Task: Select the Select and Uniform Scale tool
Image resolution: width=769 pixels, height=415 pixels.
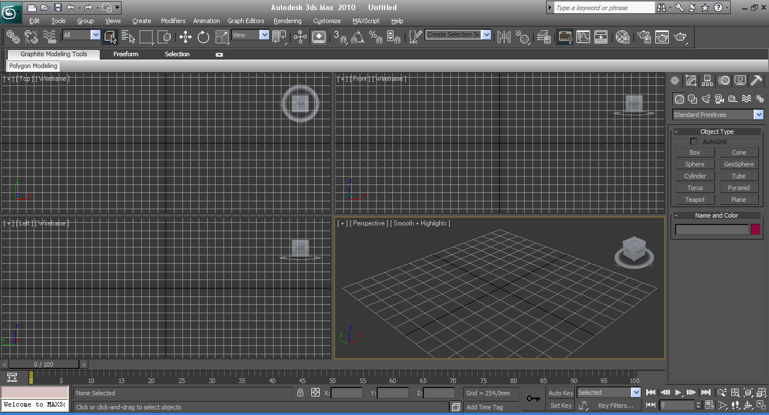Action: 222,37
